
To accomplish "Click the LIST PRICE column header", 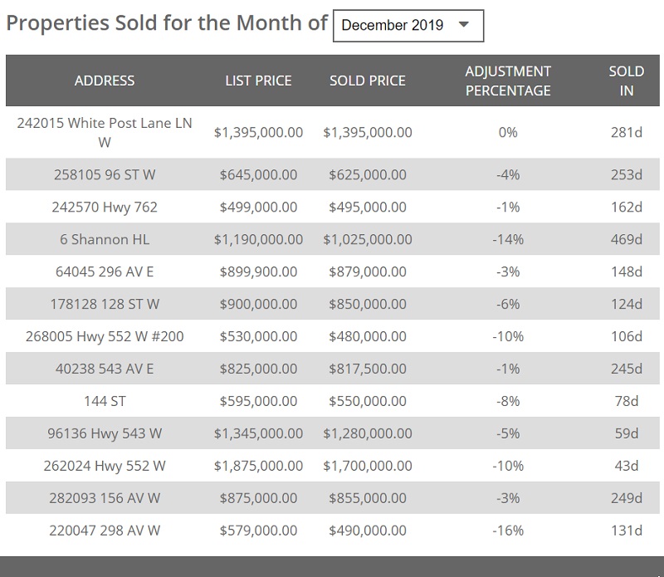I will 258,81.
